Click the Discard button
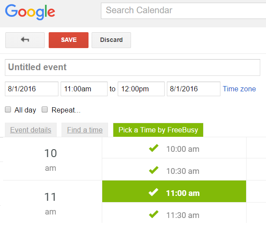Viewport: 266px width, 248px height. 111,40
